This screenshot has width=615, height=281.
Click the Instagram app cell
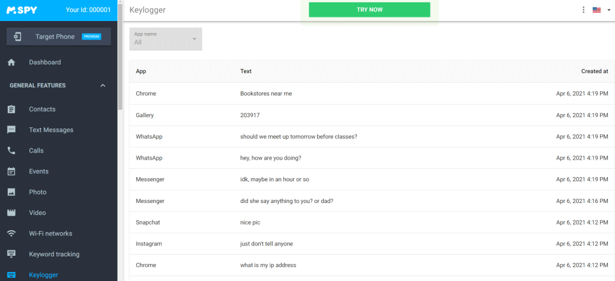pos(149,244)
